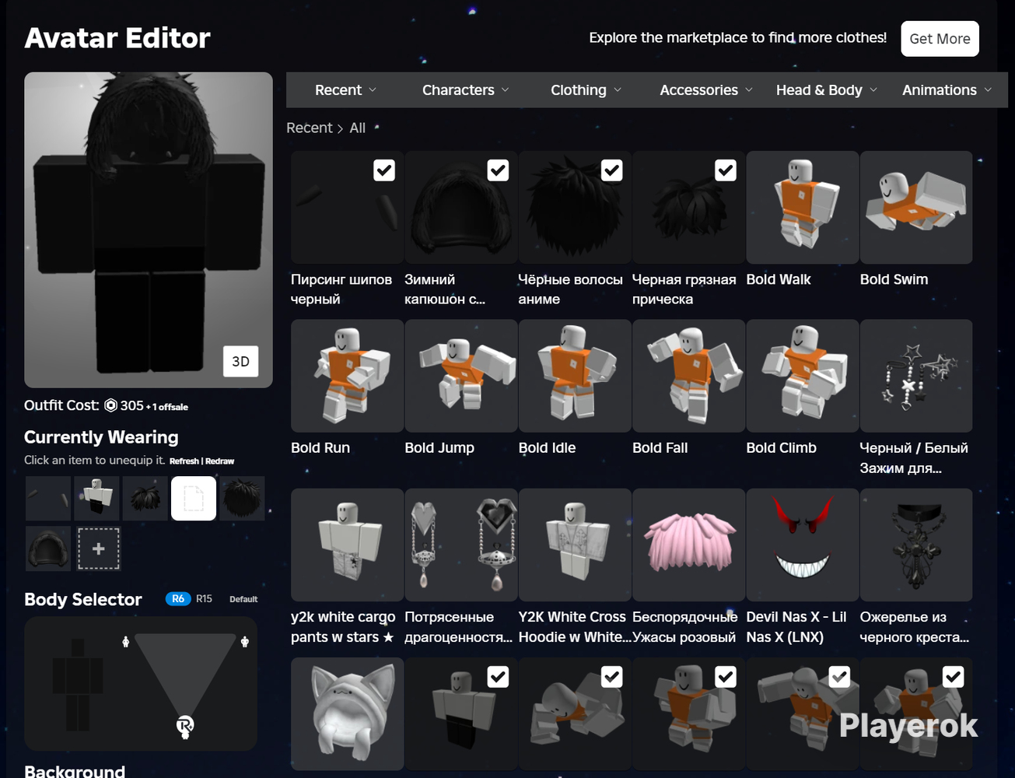This screenshot has width=1015, height=778.
Task: Equip the pink Беспорядочные Ужасы hair
Action: [x=689, y=545]
